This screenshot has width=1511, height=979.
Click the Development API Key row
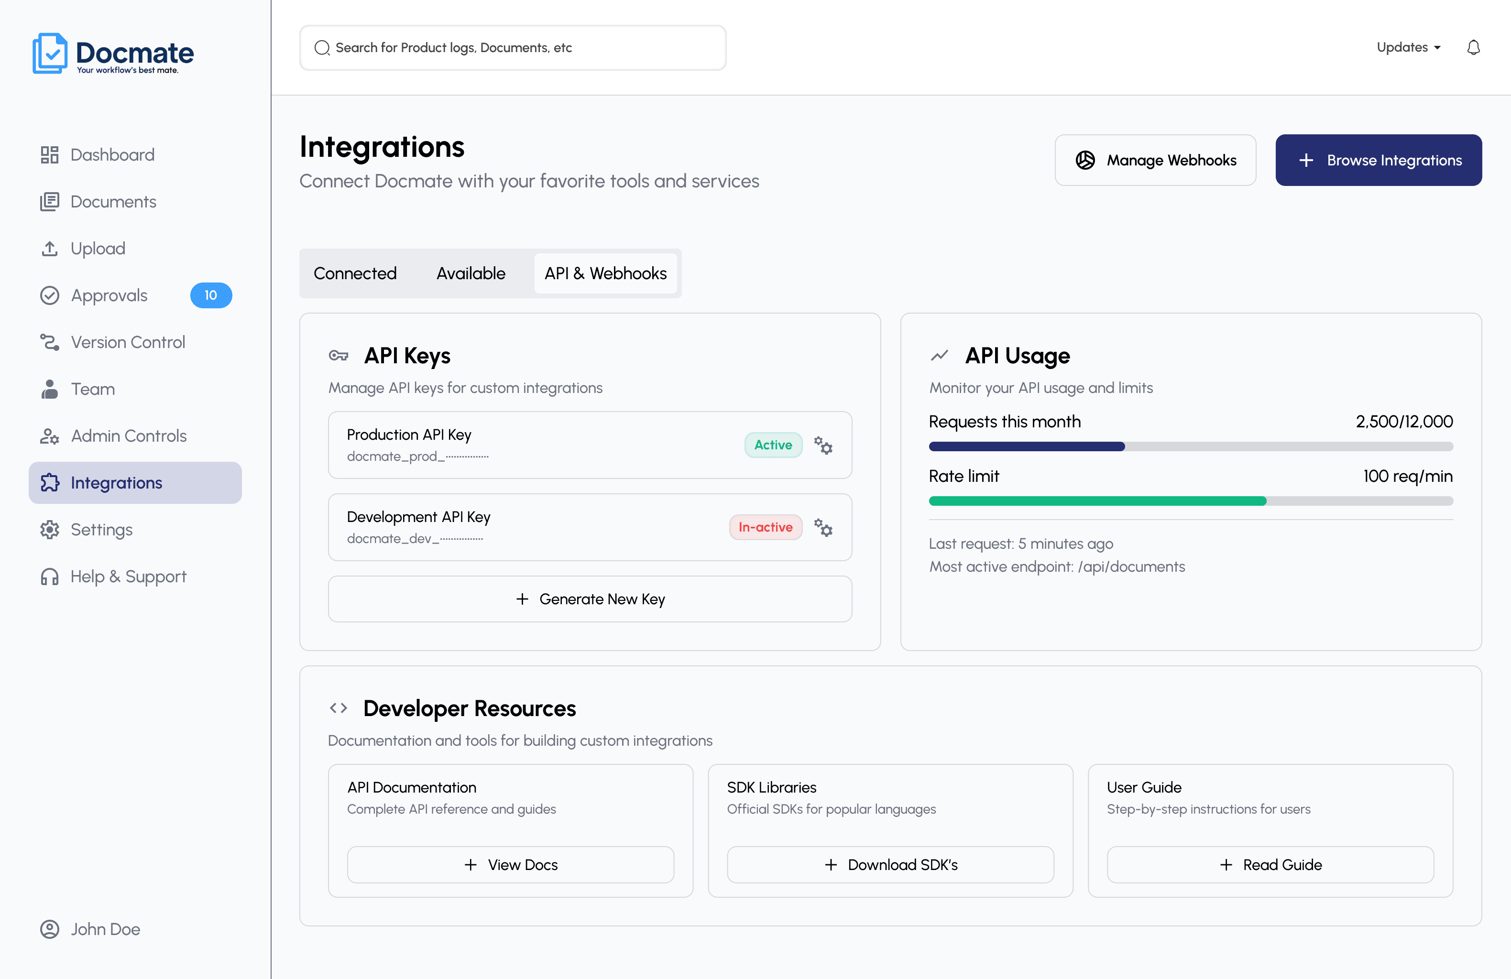590,528
